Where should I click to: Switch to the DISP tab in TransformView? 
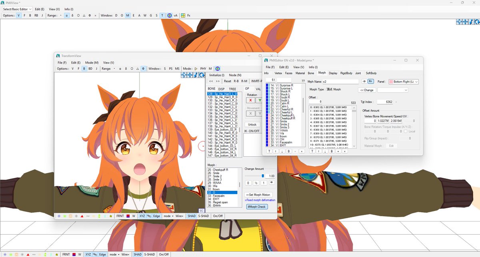pos(221,89)
